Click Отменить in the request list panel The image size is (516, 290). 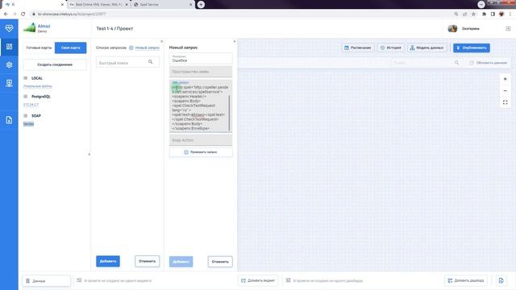(147, 261)
